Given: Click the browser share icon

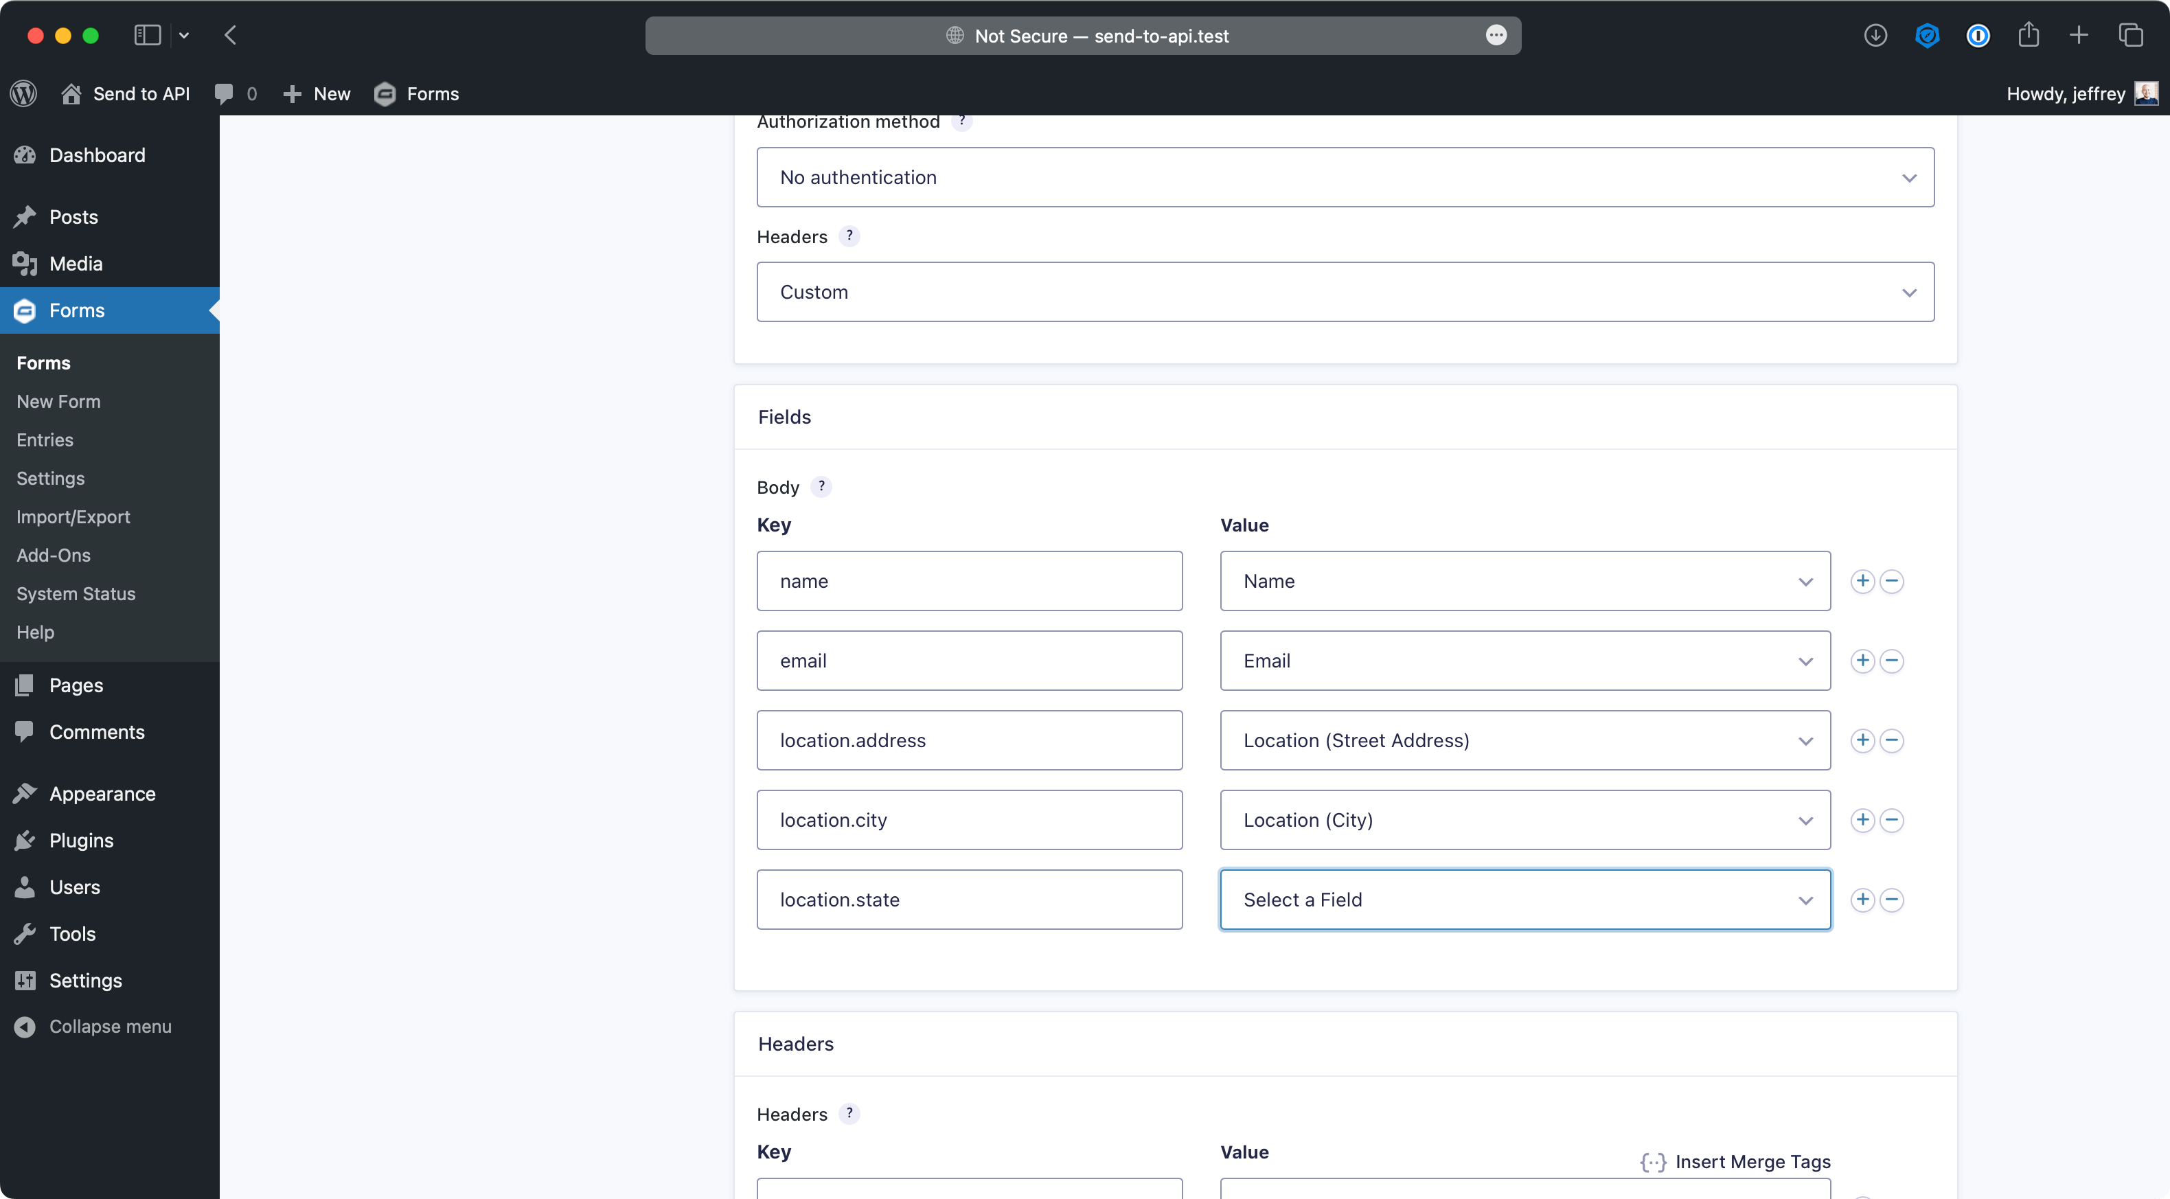Looking at the screenshot, I should click(2029, 36).
